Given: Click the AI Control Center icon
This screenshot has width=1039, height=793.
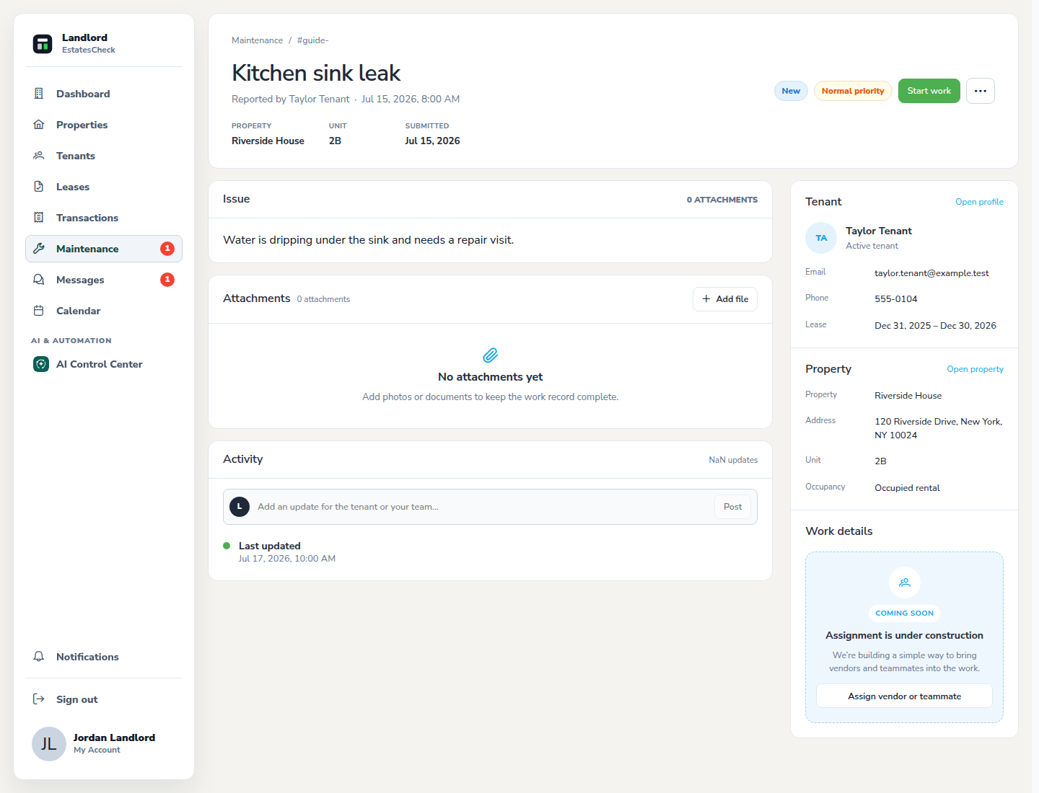Looking at the screenshot, I should 41,364.
